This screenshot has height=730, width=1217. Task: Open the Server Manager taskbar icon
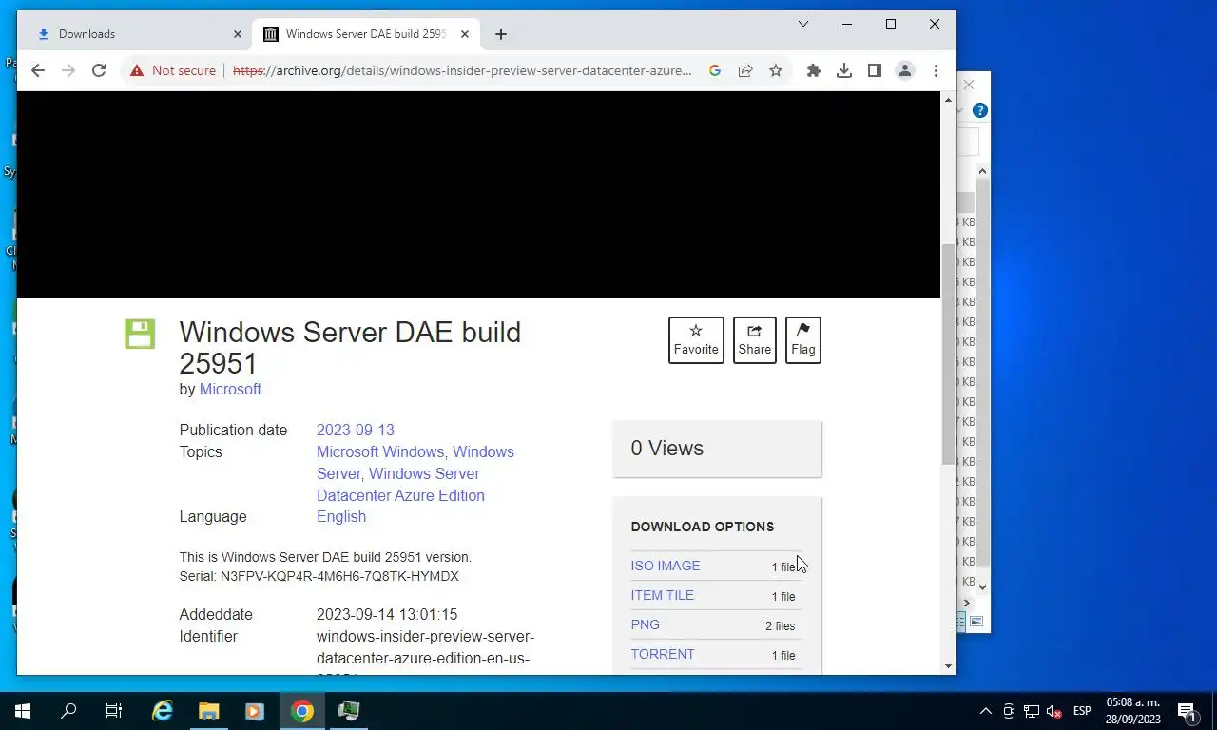(x=348, y=711)
